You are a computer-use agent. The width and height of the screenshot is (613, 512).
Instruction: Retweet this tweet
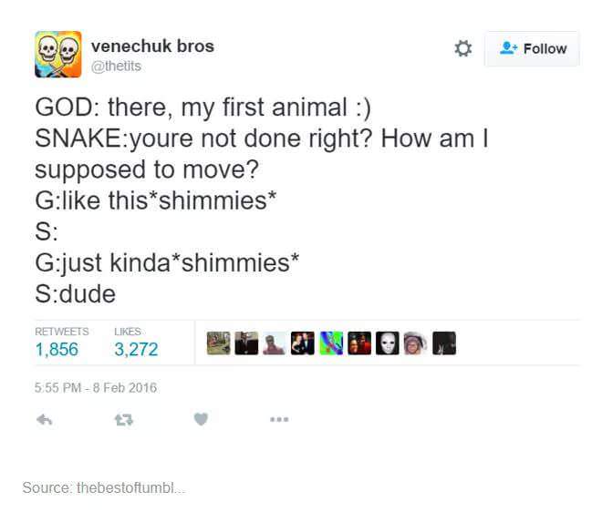tap(121, 419)
